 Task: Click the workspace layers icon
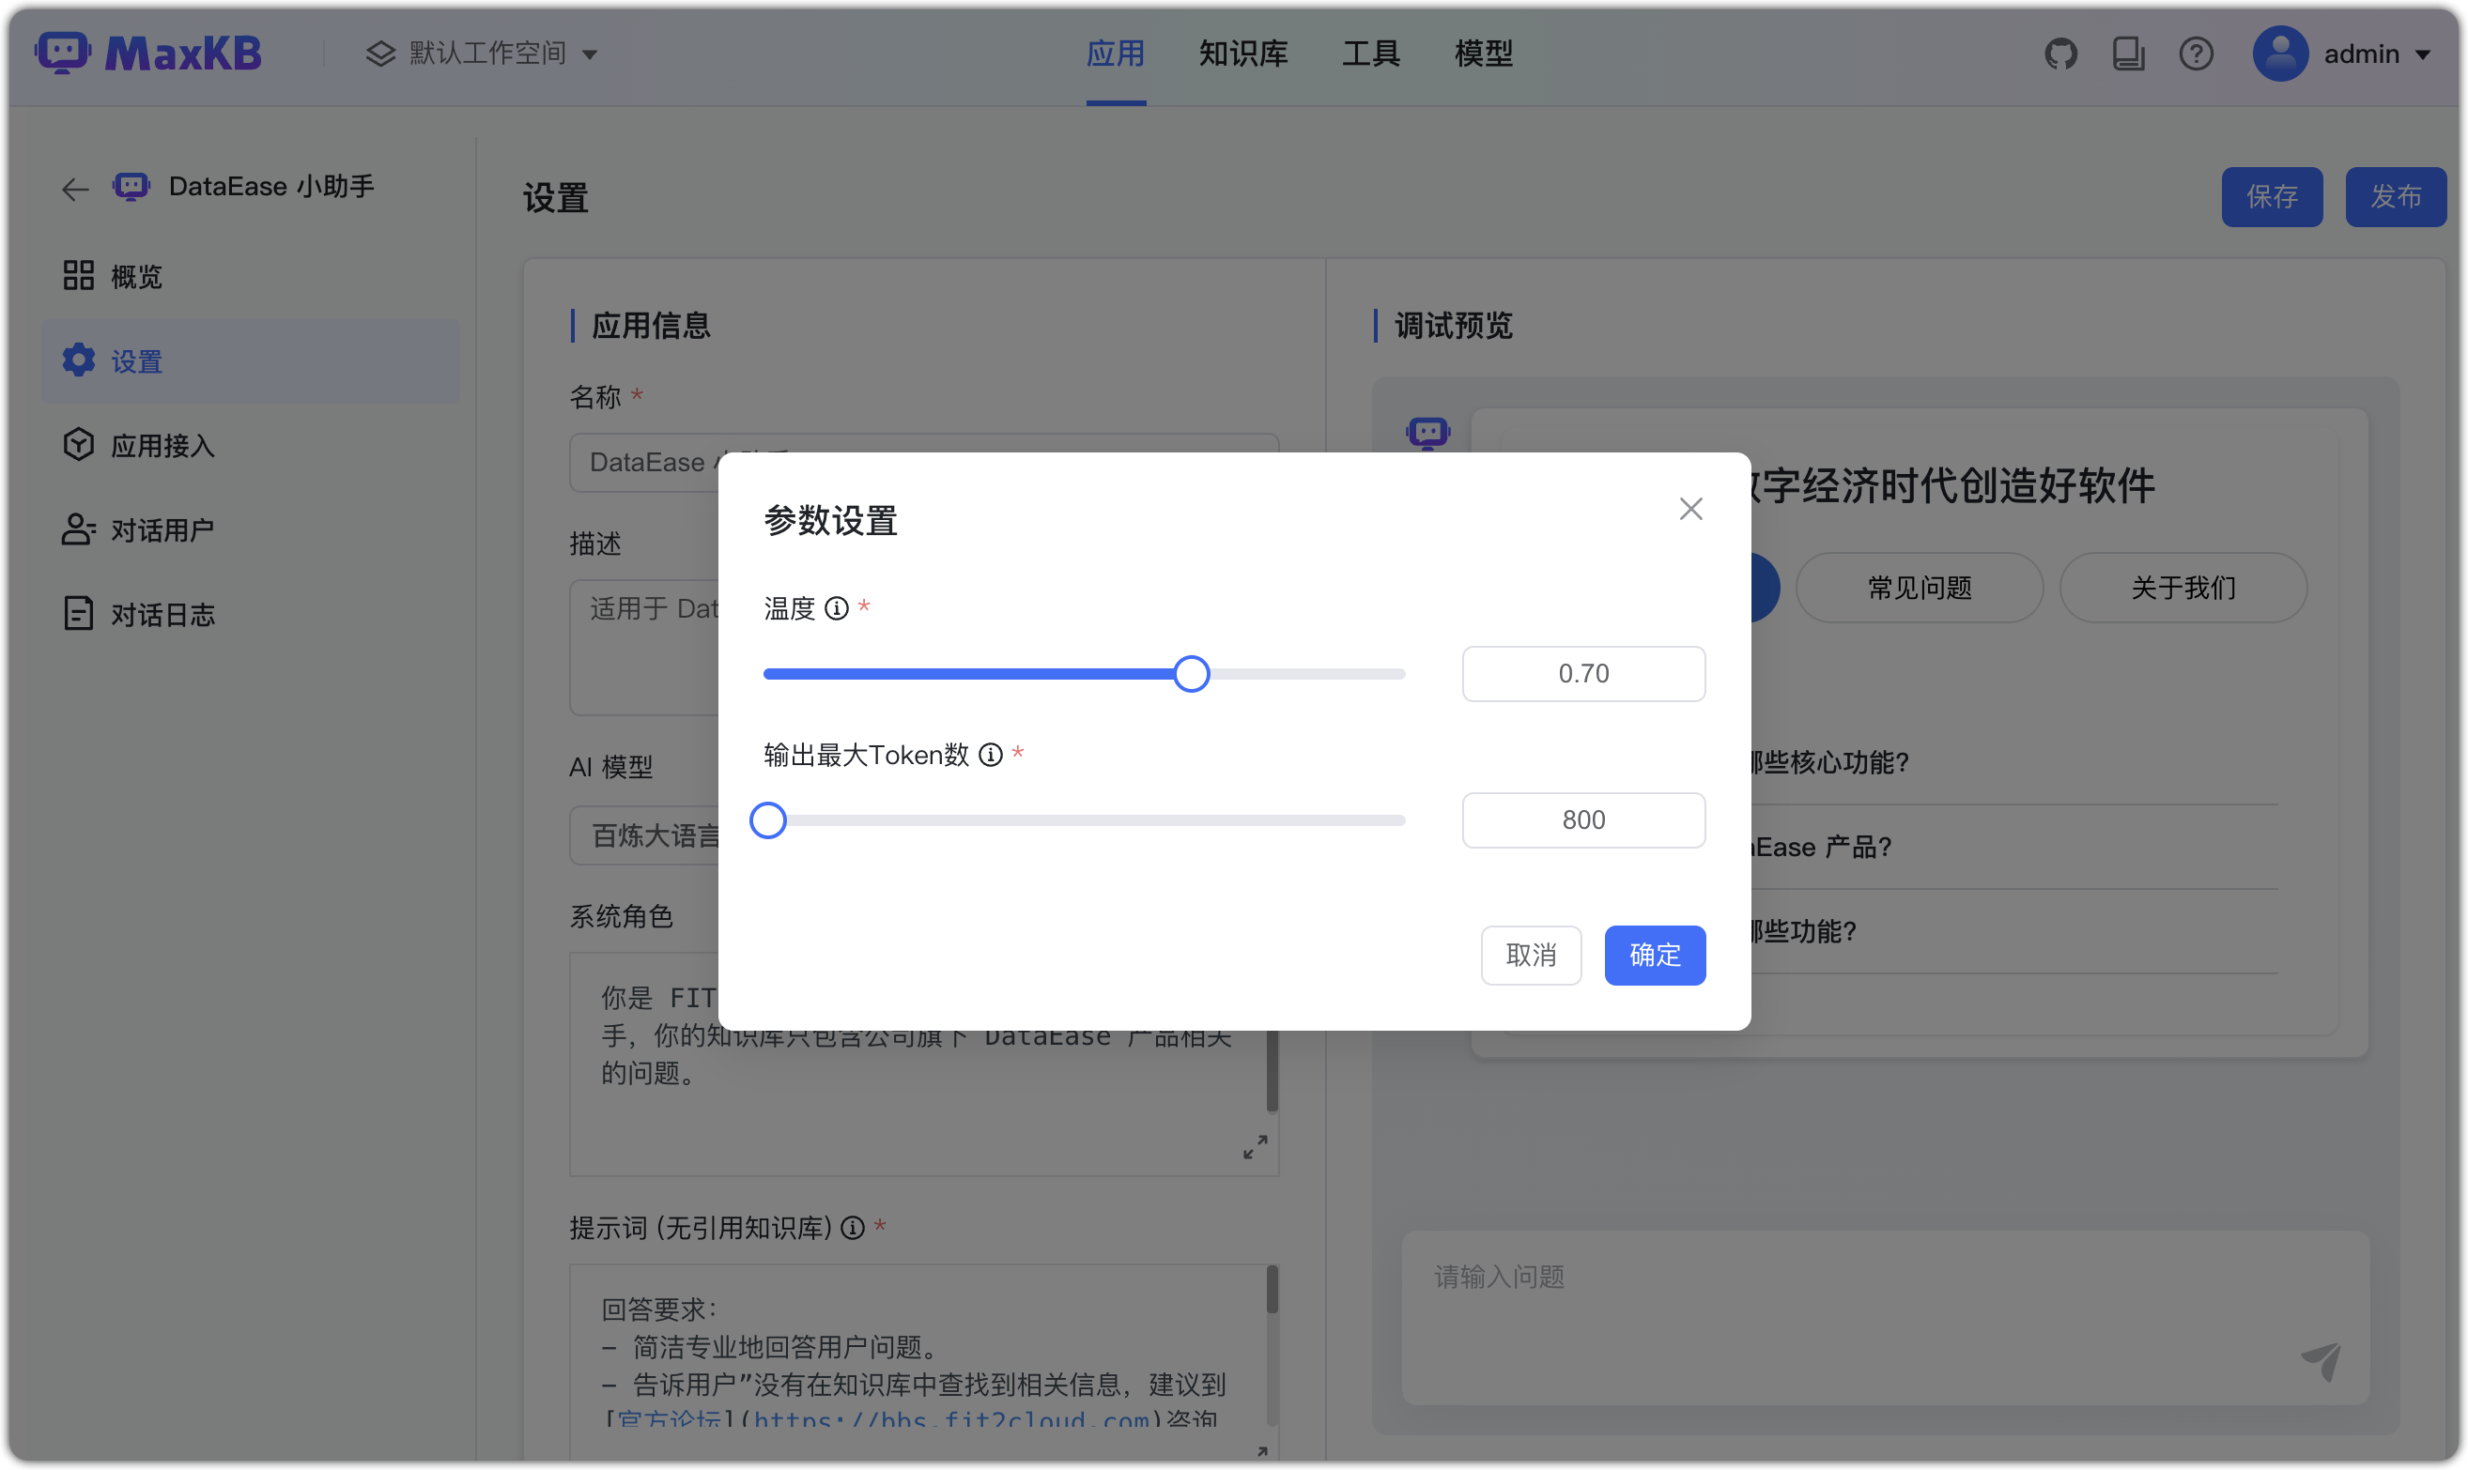[x=380, y=54]
